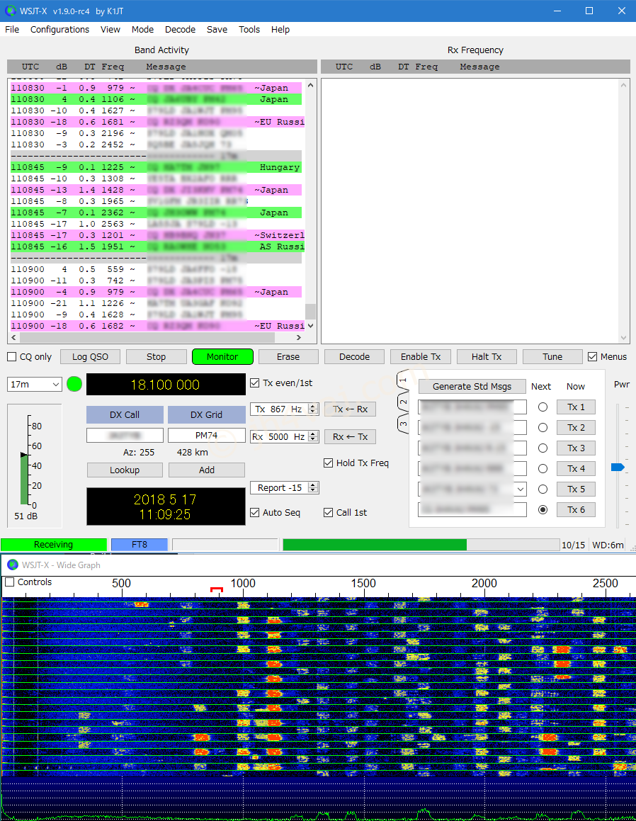Click the Lookup button

pyautogui.click(x=125, y=470)
